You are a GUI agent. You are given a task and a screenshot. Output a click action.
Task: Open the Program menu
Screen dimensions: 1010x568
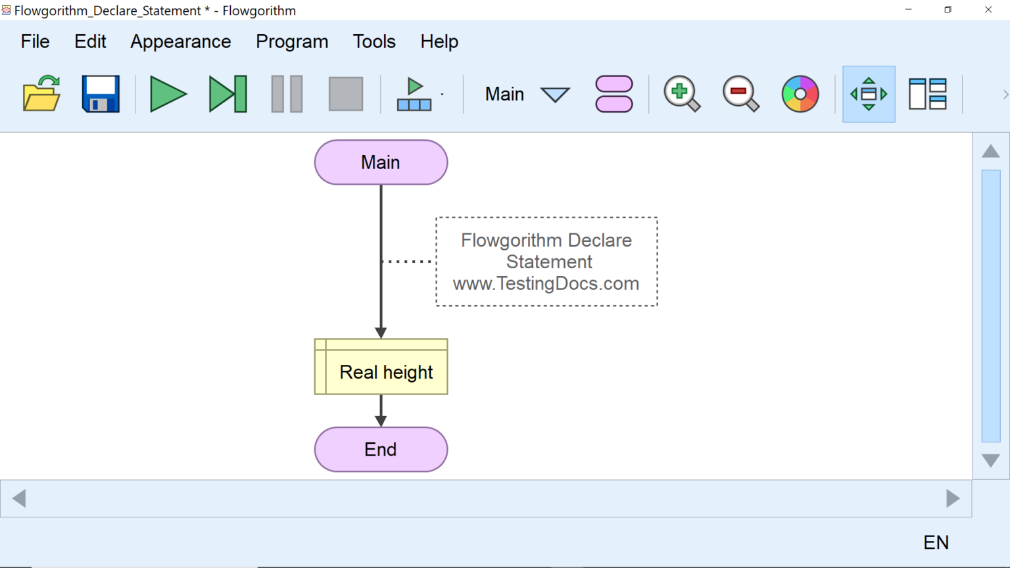(292, 41)
